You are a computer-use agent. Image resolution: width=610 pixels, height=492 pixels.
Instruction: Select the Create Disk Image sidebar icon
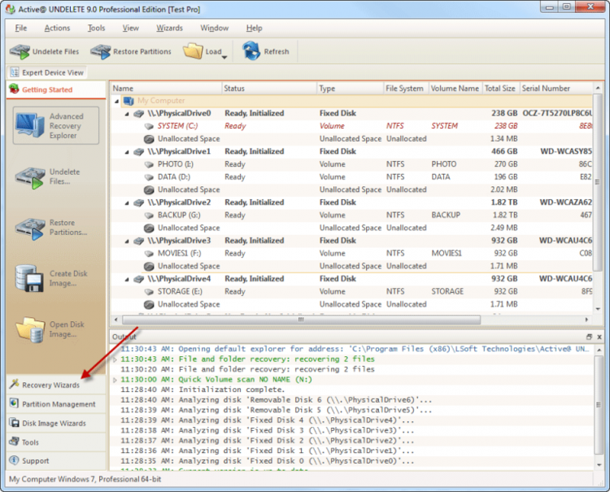[30, 280]
